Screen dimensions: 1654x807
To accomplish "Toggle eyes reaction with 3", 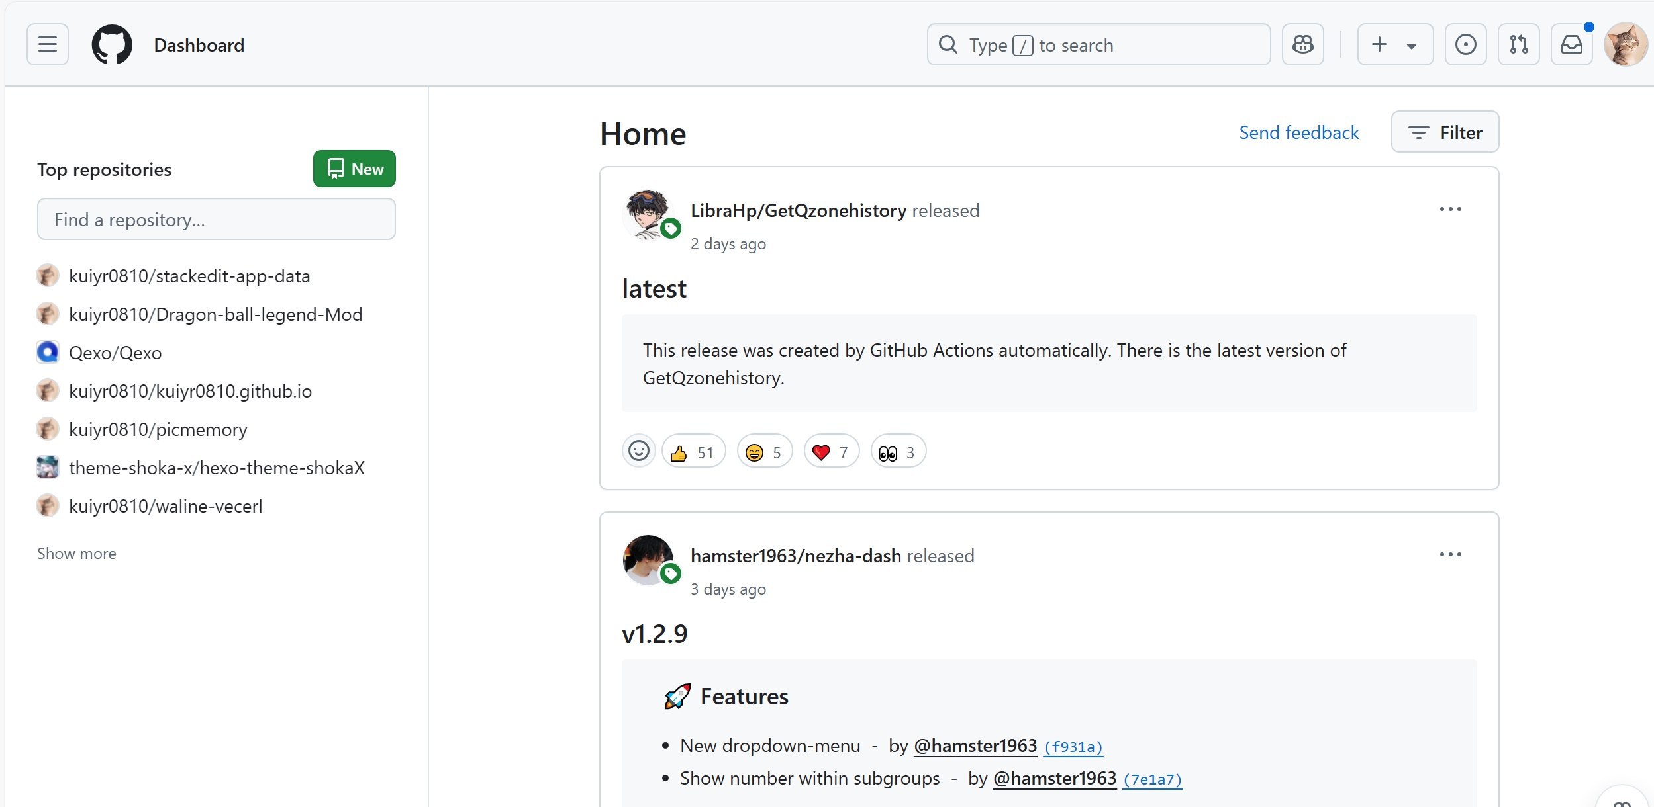I will point(897,452).
